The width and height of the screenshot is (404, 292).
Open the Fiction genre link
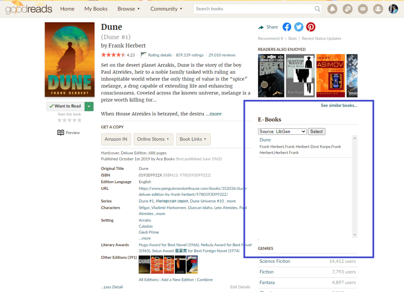click(x=267, y=272)
